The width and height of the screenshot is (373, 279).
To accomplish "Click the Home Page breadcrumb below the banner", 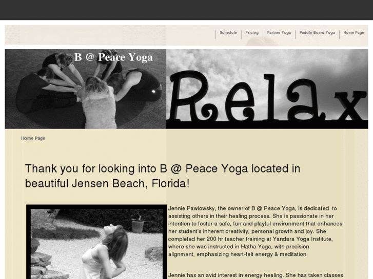I will tap(33, 138).
